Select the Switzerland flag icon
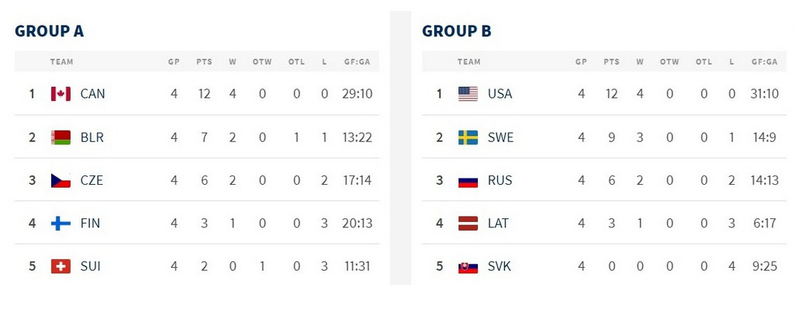Screen dimensions: 809x309 (61, 266)
